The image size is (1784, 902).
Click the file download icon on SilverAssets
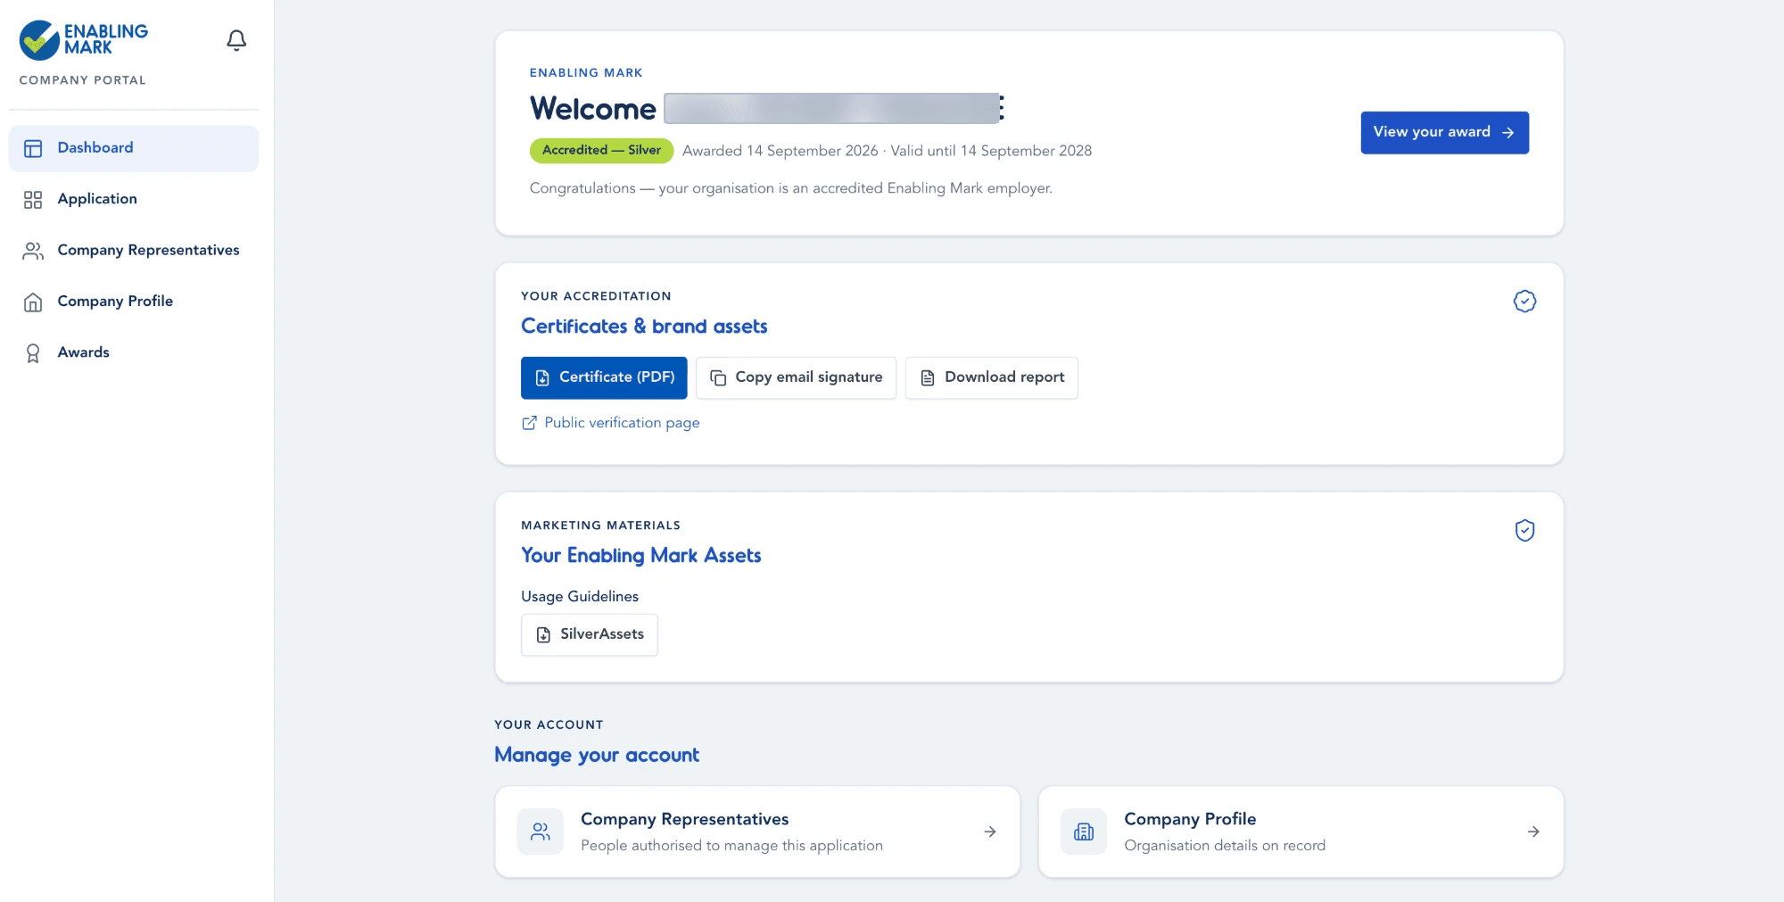tap(543, 635)
